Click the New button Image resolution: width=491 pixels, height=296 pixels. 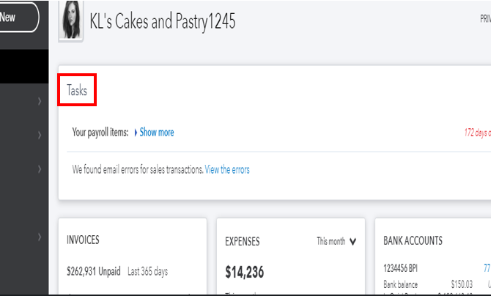(16, 18)
